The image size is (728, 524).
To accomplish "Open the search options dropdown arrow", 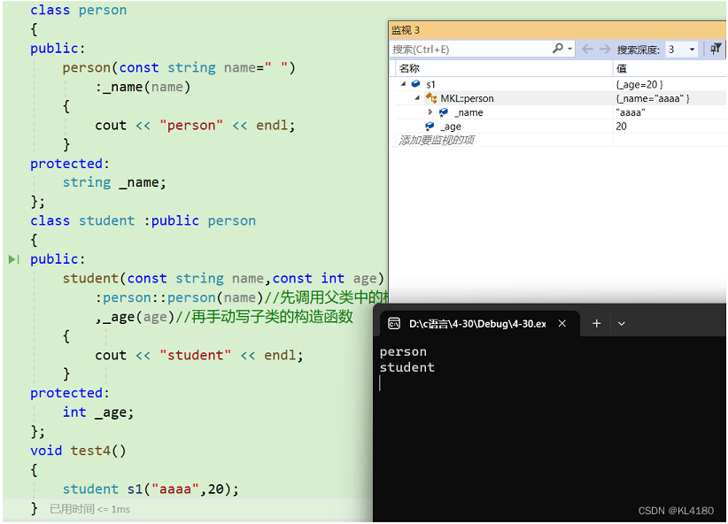I will pyautogui.click(x=569, y=50).
